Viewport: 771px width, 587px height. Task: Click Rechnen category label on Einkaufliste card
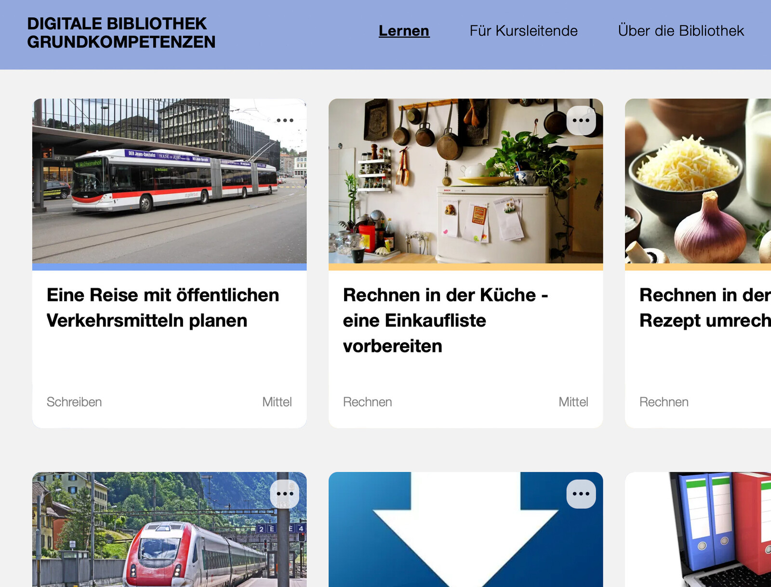pos(368,402)
